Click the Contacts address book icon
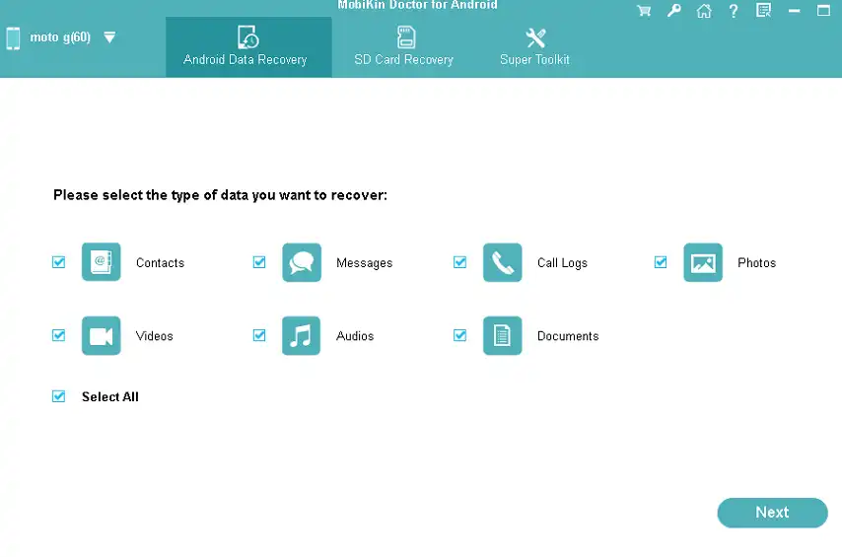This screenshot has width=842, height=557. [102, 262]
